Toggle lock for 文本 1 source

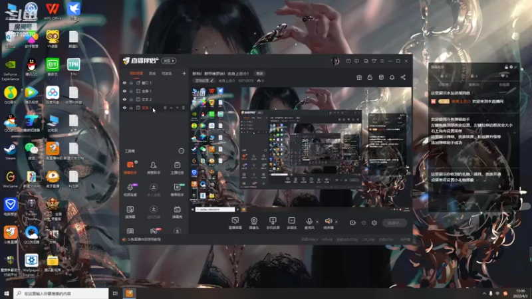tap(131, 108)
